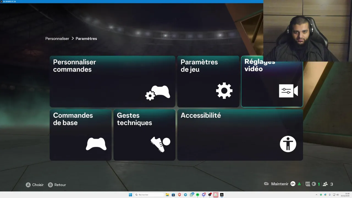Open the Gestes techniques tile
This screenshot has width=352, height=198.
click(144, 135)
